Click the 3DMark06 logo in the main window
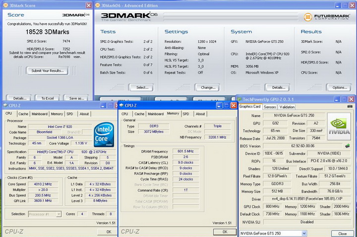The image size is (357, 237). [129, 17]
